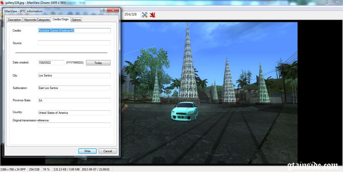
Task: Click the Original transmission reference field
Action: 74,125
